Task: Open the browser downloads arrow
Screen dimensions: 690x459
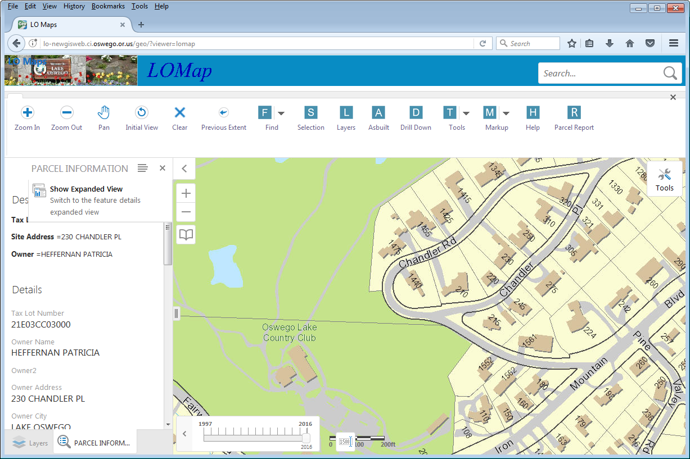Action: pos(610,43)
